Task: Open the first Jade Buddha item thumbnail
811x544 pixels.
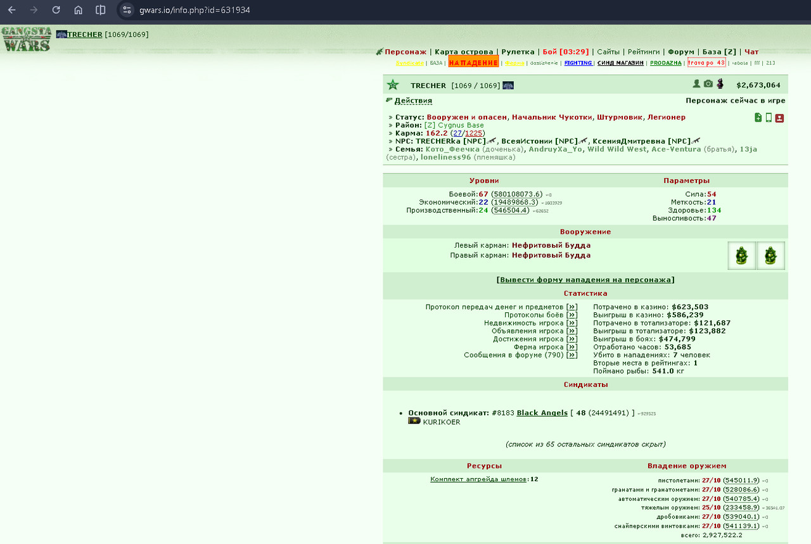Action: [x=741, y=256]
